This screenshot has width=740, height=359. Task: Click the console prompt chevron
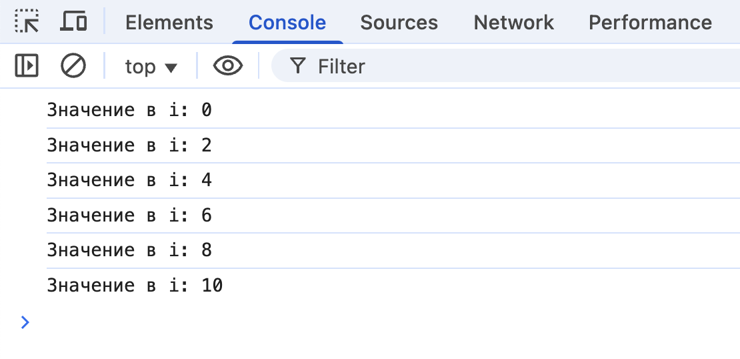25,322
